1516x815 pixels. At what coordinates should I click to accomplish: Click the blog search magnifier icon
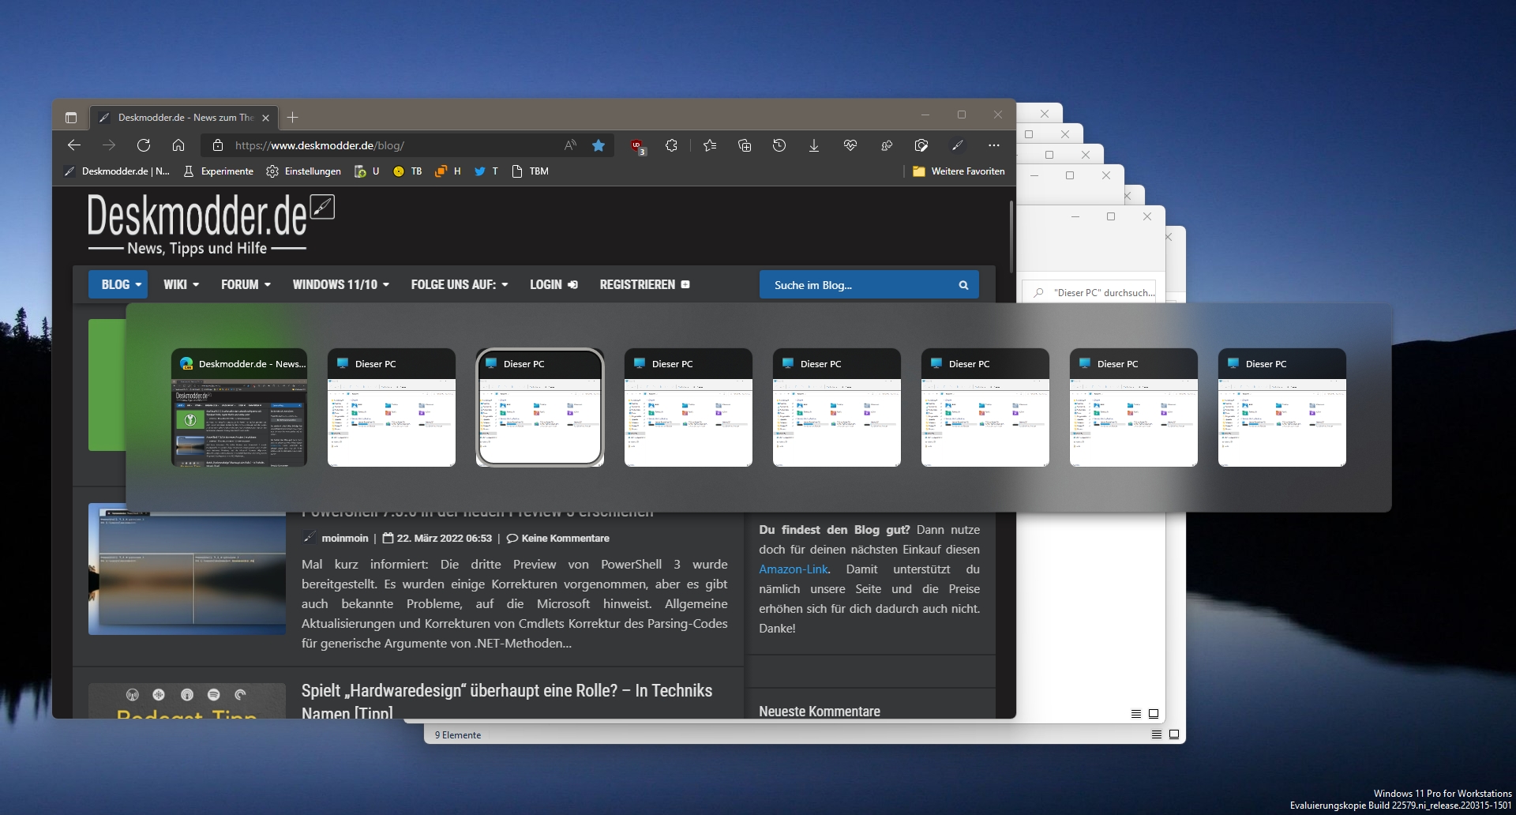tap(963, 285)
